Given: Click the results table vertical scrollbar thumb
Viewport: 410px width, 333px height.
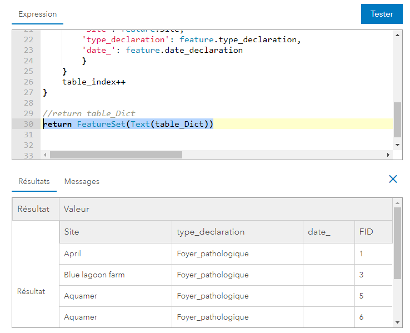Looking at the screenshot, I should (397, 243).
